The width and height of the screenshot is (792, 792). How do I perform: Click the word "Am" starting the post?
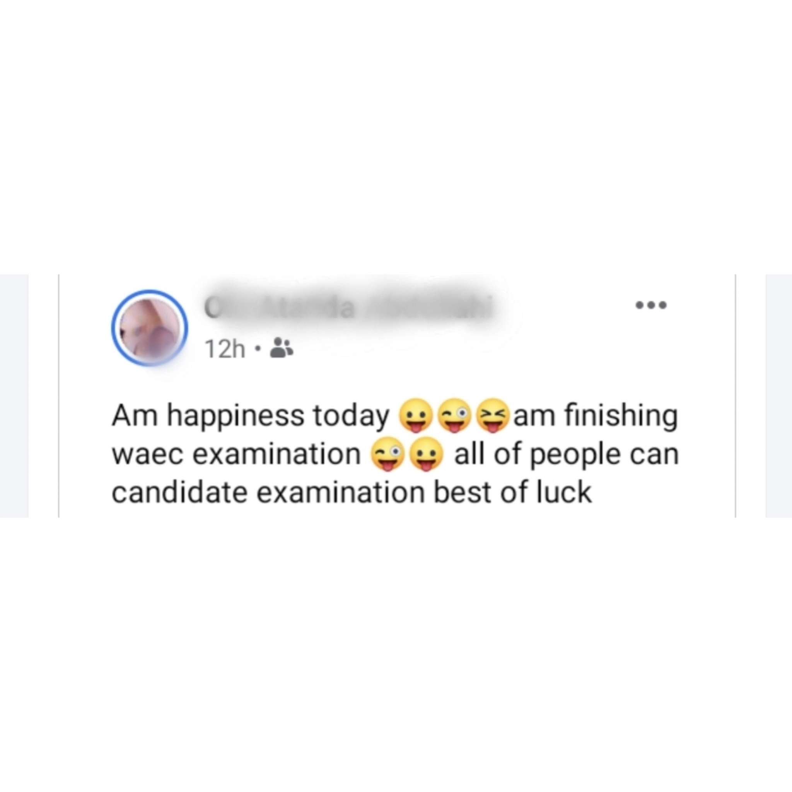135,415
